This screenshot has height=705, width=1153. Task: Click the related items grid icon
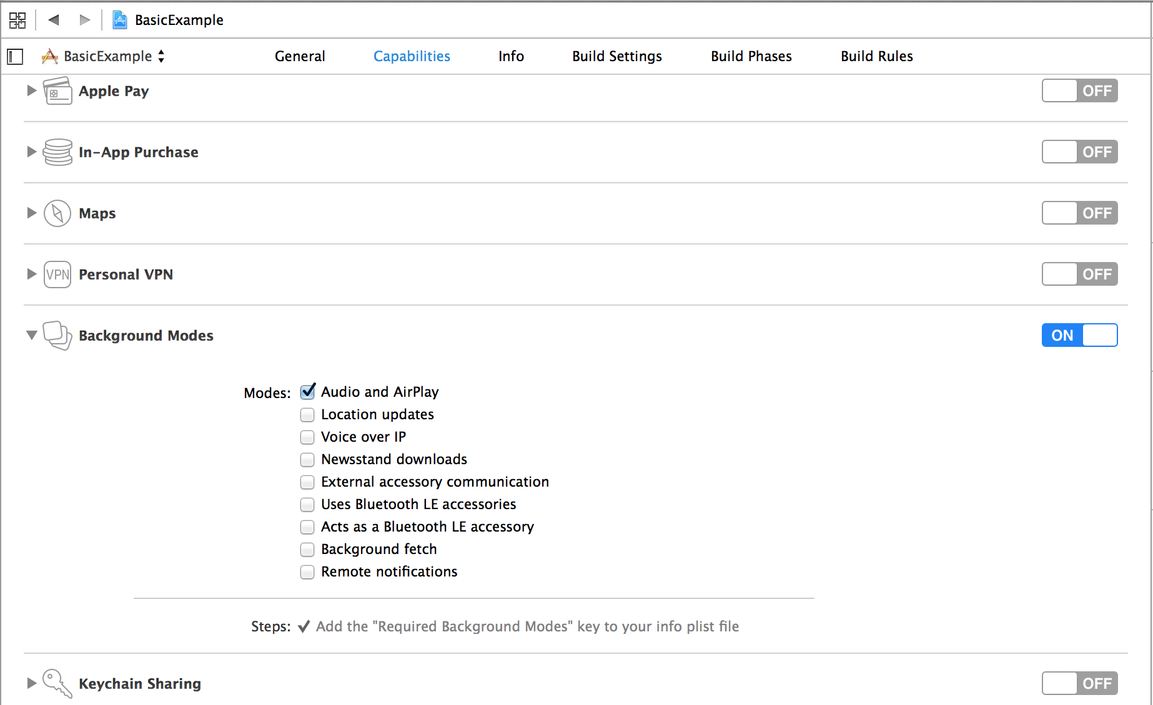pyautogui.click(x=17, y=20)
